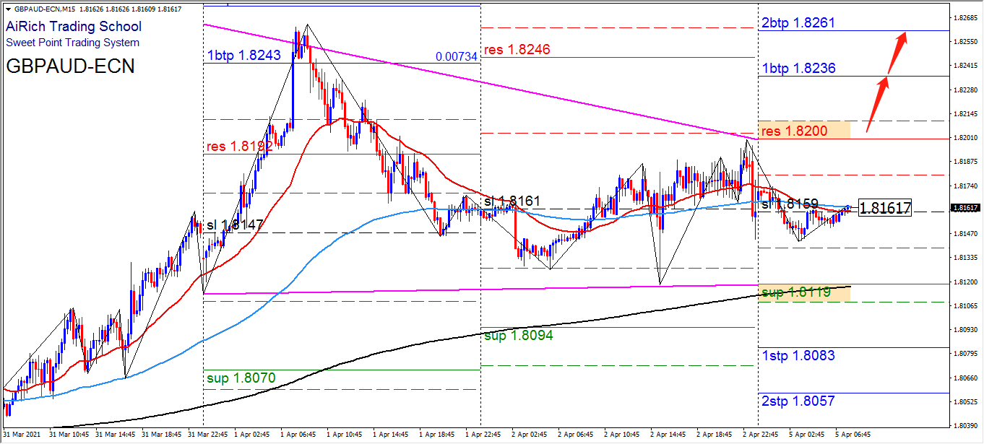Click the boxed current price 1.81617
Viewport: 984px width, 444px height.
(885, 208)
